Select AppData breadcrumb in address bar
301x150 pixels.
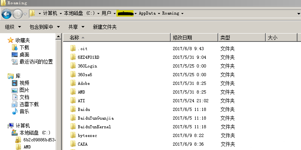(147, 13)
